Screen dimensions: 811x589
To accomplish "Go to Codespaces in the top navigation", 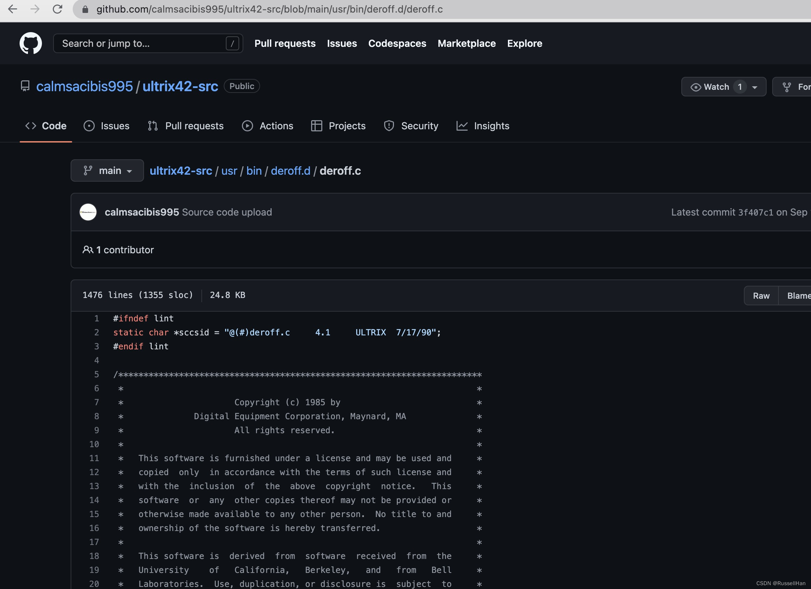I will 397,43.
